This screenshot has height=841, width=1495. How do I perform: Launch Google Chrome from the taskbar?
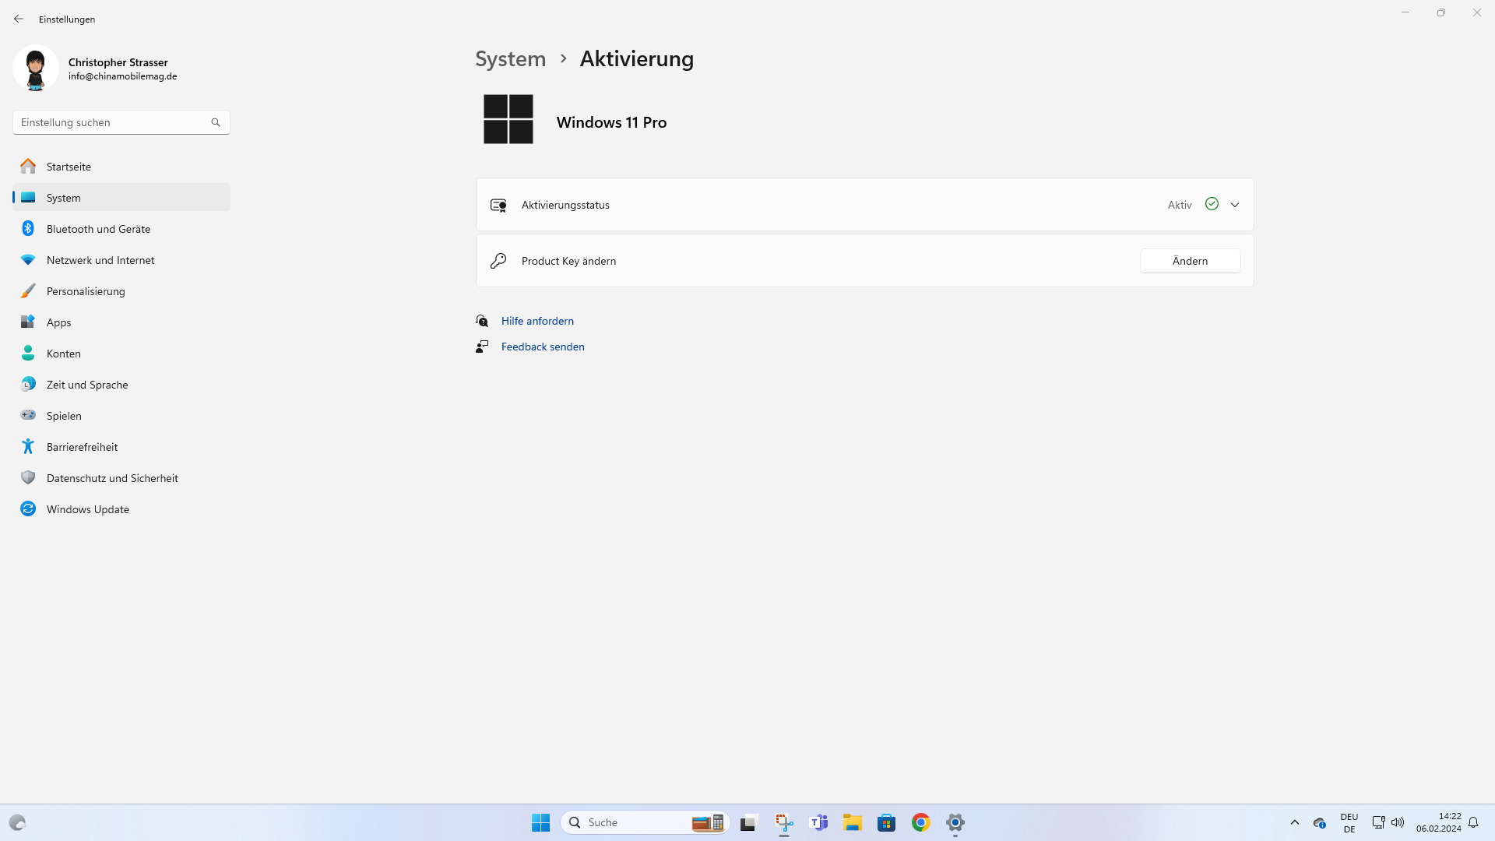(921, 822)
